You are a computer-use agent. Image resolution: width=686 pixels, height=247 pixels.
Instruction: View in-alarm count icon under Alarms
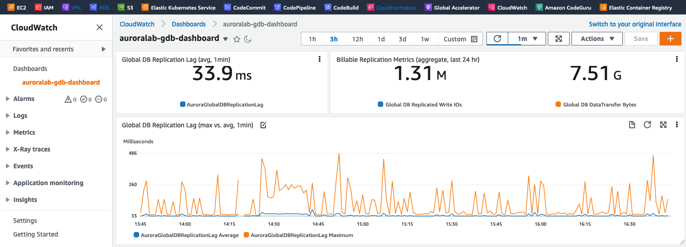(x=68, y=99)
